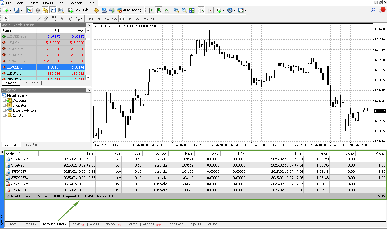Open the Tools menu
This screenshot has height=229, width=387.
(x=62, y=3)
